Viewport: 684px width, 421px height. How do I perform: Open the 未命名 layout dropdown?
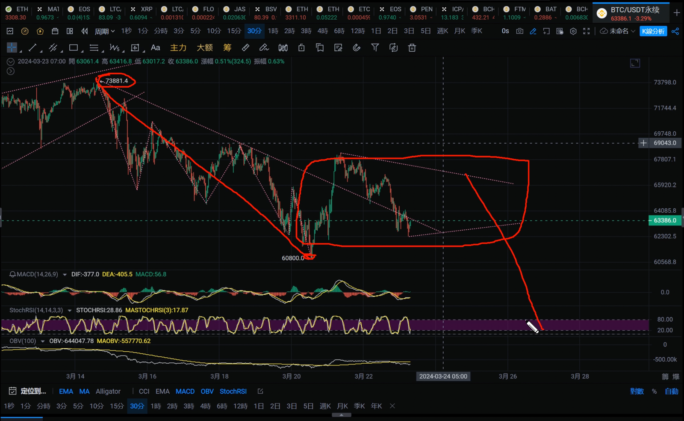click(618, 31)
